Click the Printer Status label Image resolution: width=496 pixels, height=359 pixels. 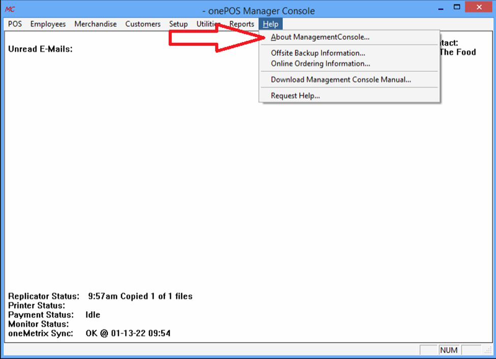37,306
